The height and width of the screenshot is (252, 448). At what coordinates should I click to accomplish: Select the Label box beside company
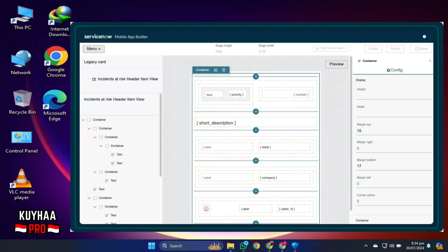coord(227,177)
